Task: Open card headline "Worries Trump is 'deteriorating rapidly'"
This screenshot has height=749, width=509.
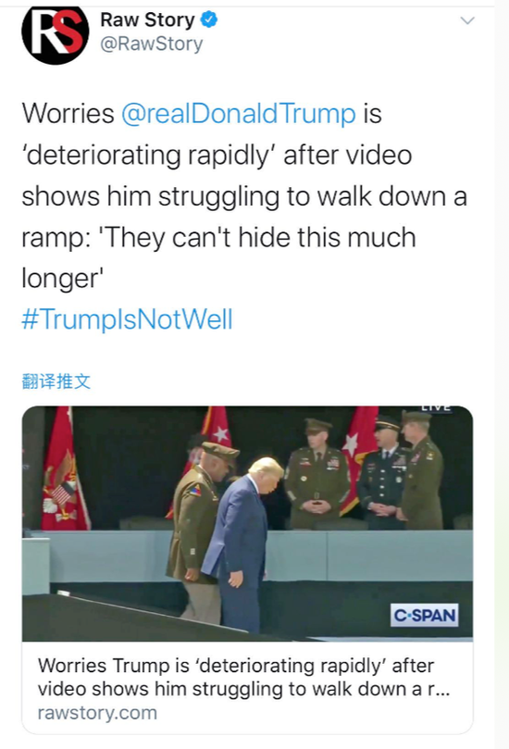Action: point(236,666)
